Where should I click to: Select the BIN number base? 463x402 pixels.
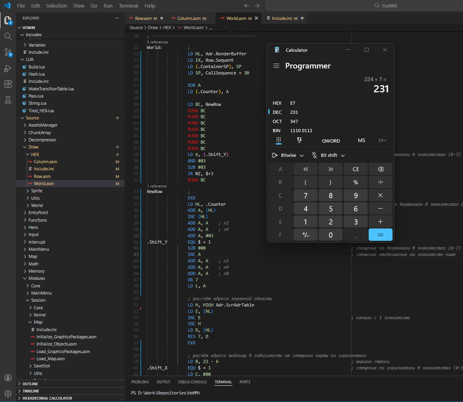point(277,131)
